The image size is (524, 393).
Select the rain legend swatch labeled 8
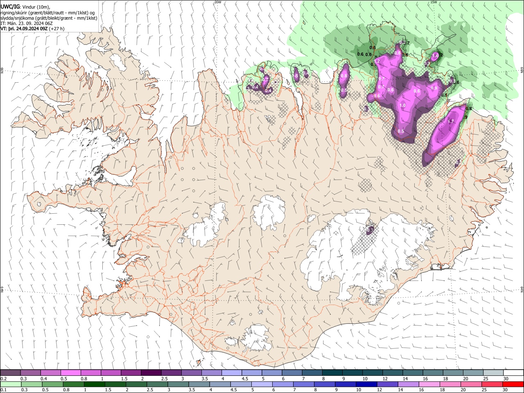pyautogui.click(x=325, y=384)
